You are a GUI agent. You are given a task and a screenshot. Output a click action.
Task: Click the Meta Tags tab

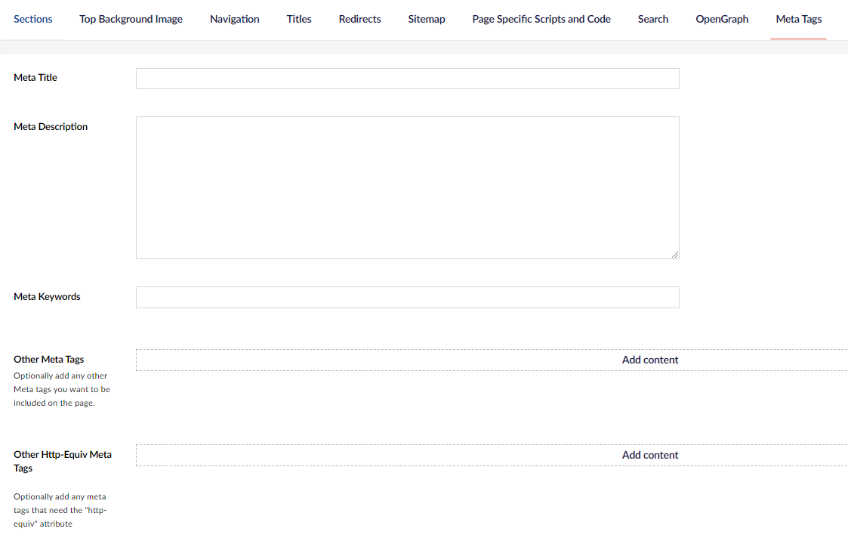(x=798, y=19)
